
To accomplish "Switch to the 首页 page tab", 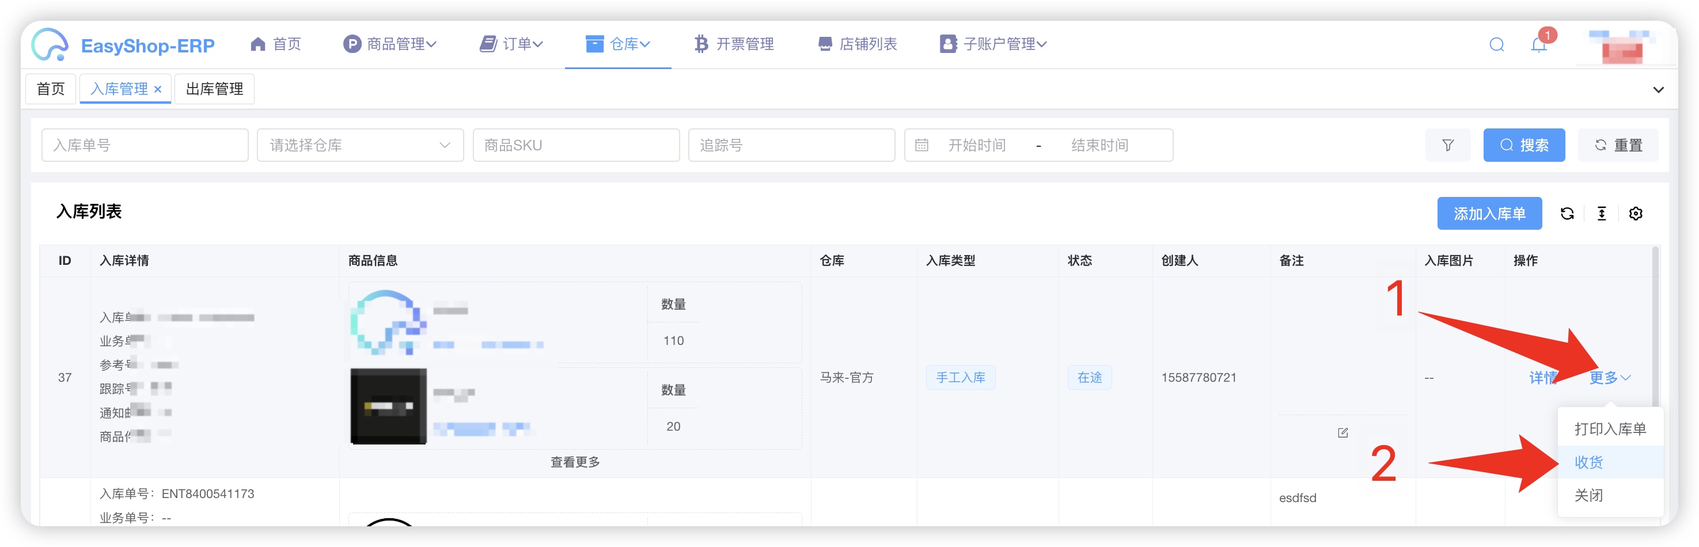I will (51, 89).
